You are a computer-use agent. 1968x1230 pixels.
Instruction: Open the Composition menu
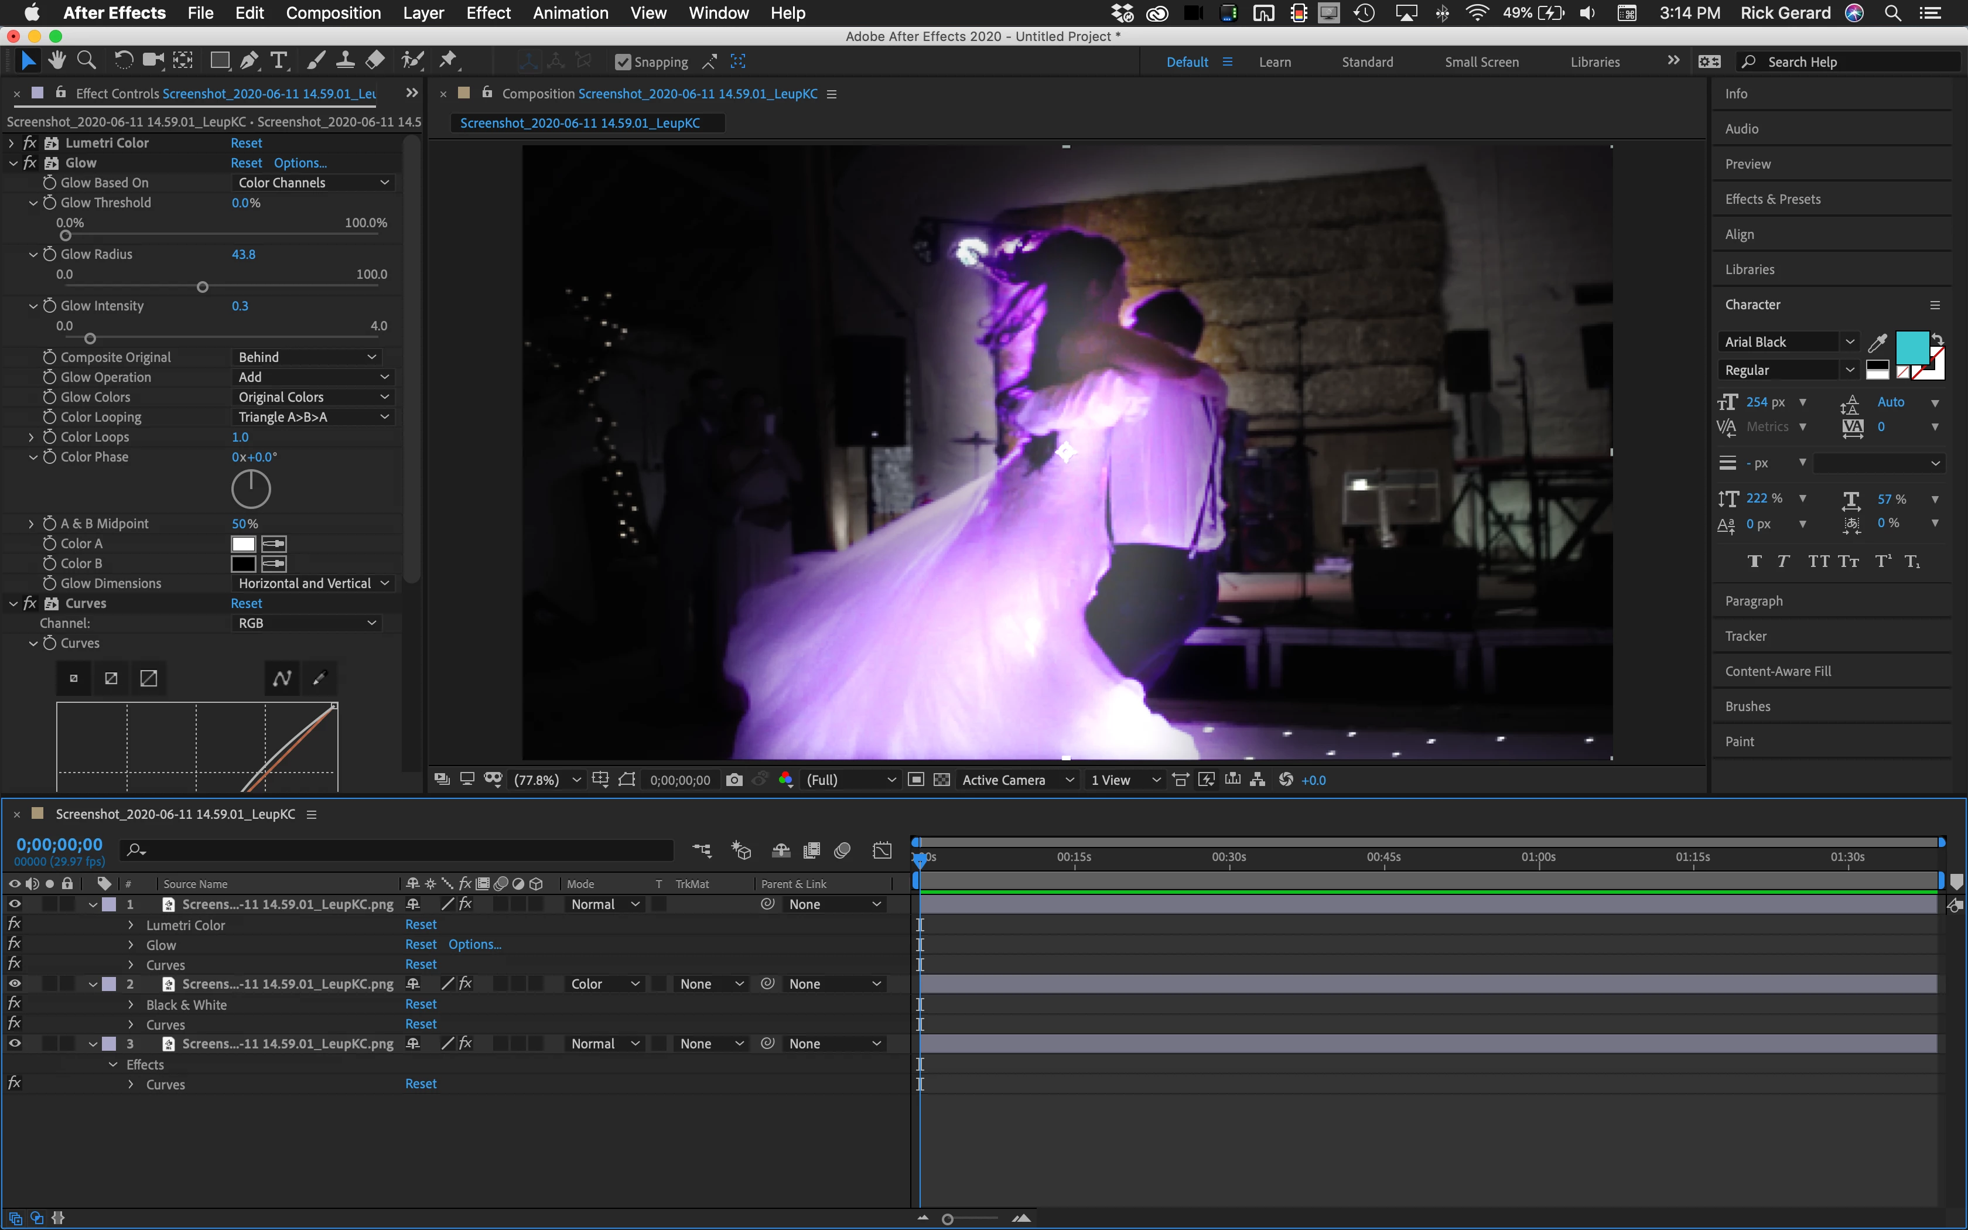tap(333, 13)
